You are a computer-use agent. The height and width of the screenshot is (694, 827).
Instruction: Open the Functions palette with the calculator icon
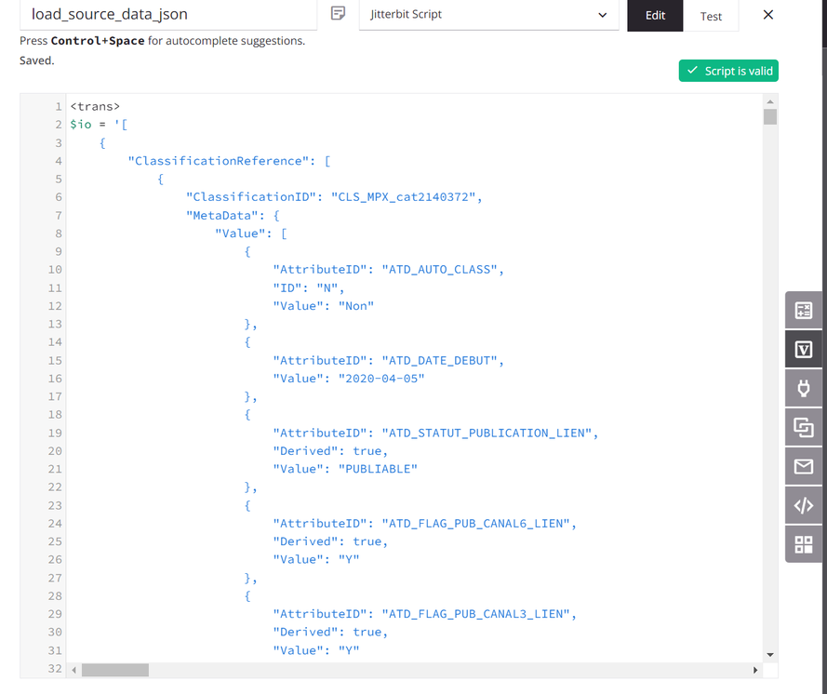(x=803, y=310)
